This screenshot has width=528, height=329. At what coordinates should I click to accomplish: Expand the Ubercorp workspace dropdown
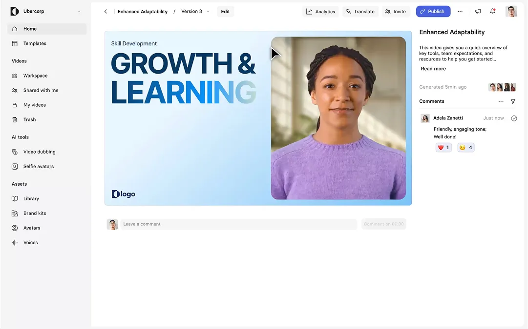click(x=79, y=12)
